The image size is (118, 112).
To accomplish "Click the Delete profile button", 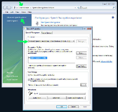I will click(x=81, y=58).
